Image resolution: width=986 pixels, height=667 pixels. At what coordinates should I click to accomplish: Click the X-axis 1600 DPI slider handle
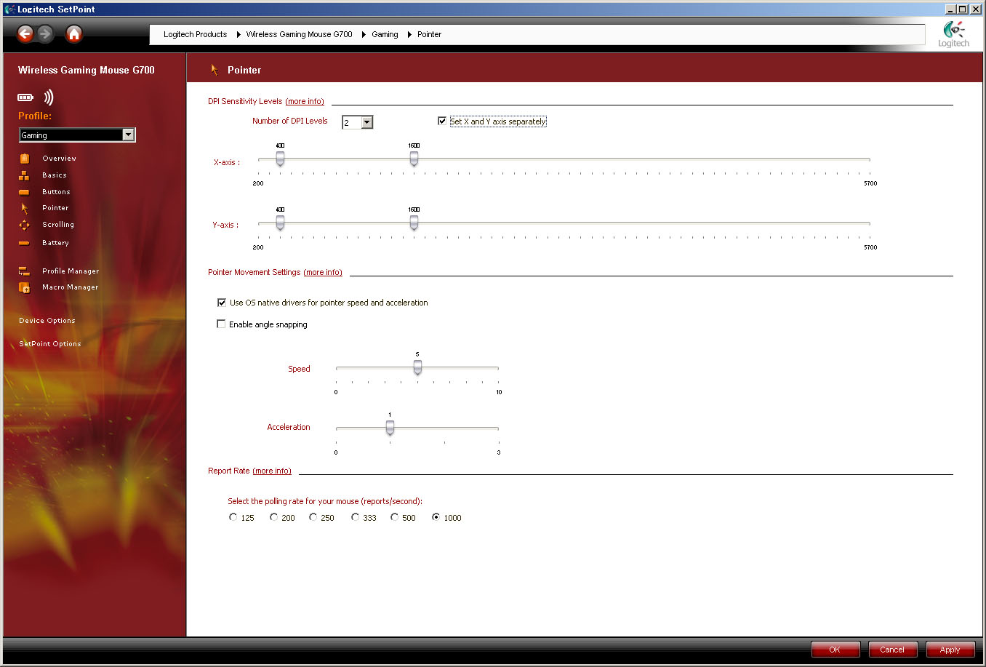coord(414,159)
